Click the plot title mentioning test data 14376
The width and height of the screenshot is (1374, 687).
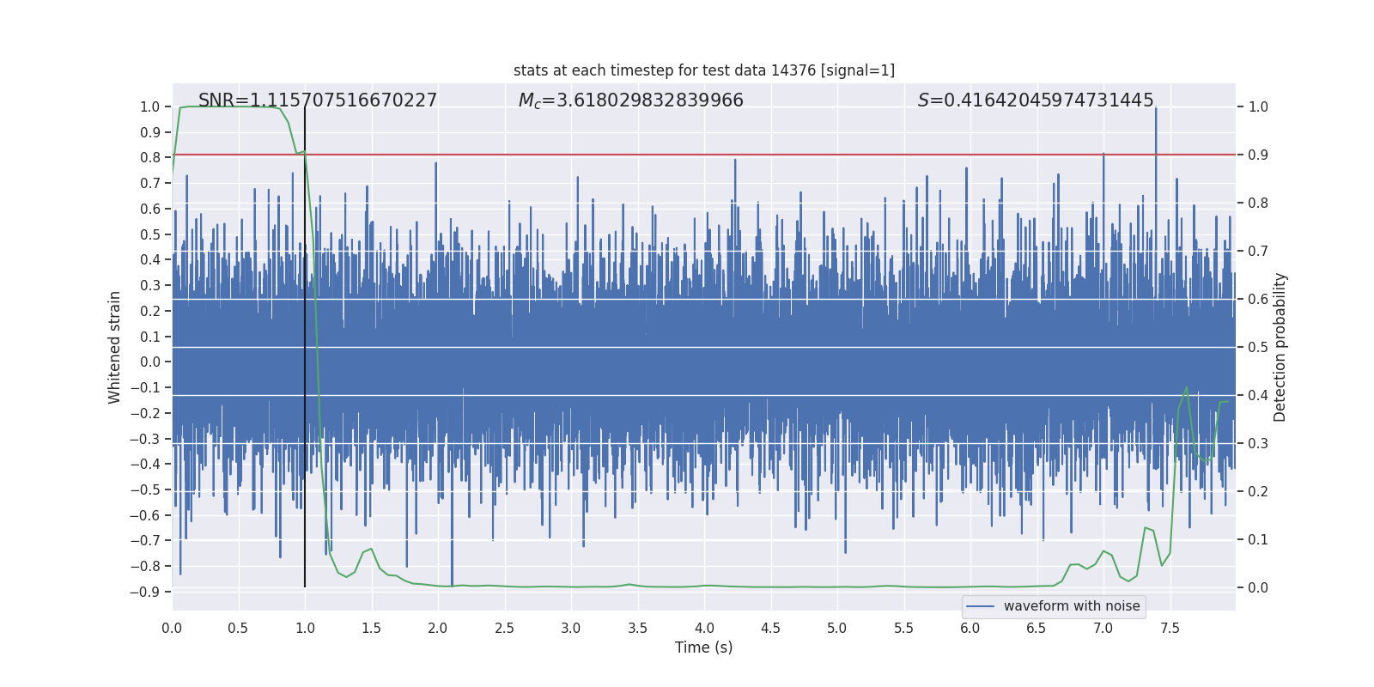pyautogui.click(x=703, y=70)
